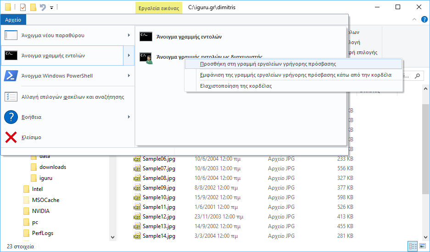Click the Properties checkmark icon in quick access toolbar

pos(23,7)
